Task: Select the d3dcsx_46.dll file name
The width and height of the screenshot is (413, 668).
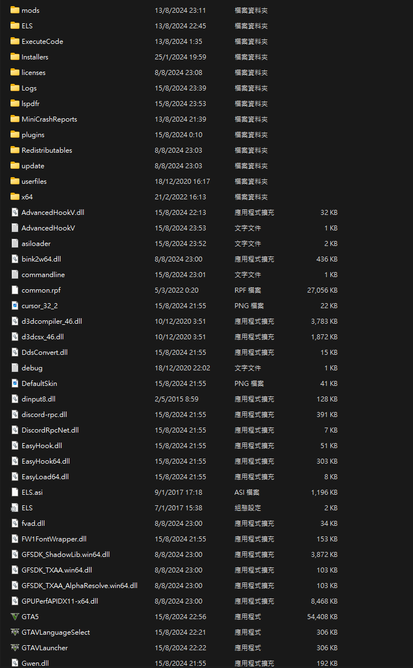Action: [43, 336]
